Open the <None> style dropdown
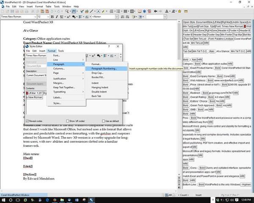The image size is (254, 203). [117, 16]
